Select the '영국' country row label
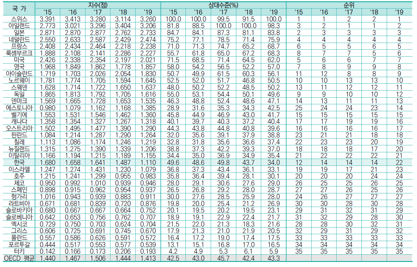Viewport: 417px width, 267px height. (x=19, y=67)
